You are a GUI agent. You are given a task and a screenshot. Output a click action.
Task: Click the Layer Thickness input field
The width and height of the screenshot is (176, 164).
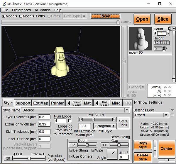pyautogui.click(x=44, y=117)
